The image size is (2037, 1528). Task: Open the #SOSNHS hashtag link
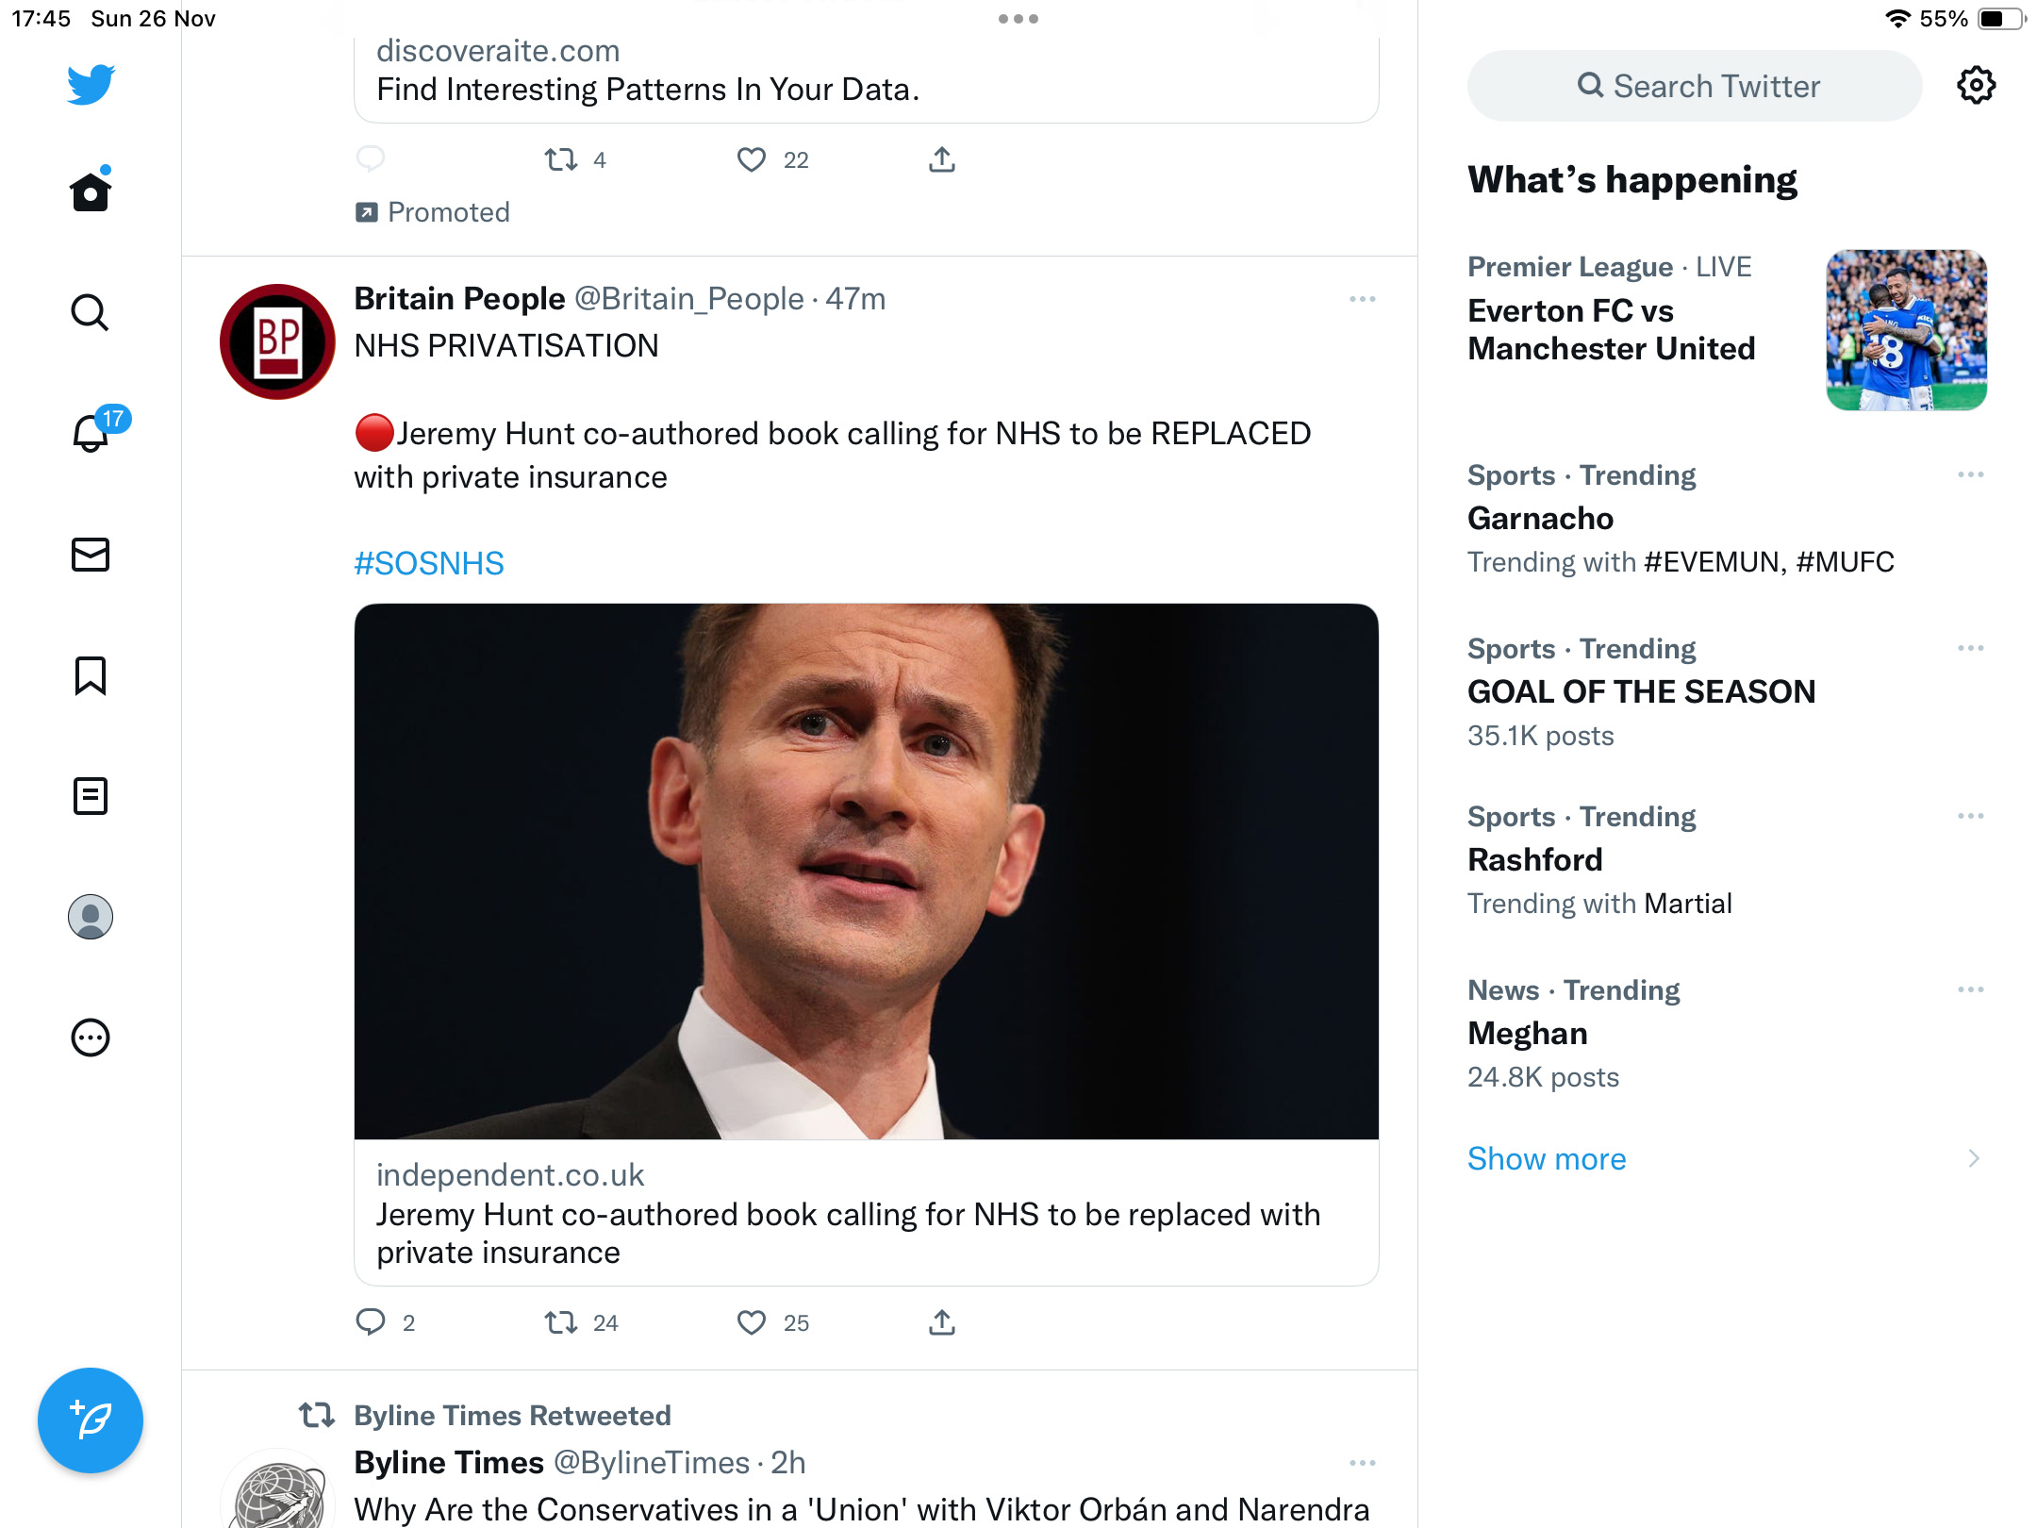[429, 563]
